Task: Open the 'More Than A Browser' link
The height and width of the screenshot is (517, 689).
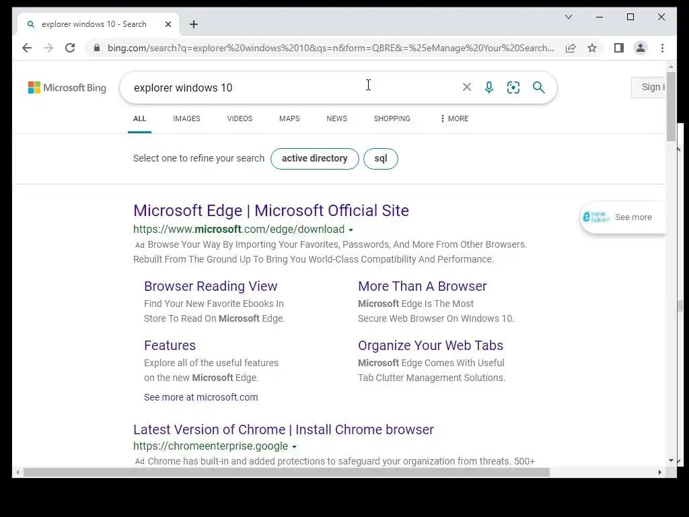Action: point(423,286)
